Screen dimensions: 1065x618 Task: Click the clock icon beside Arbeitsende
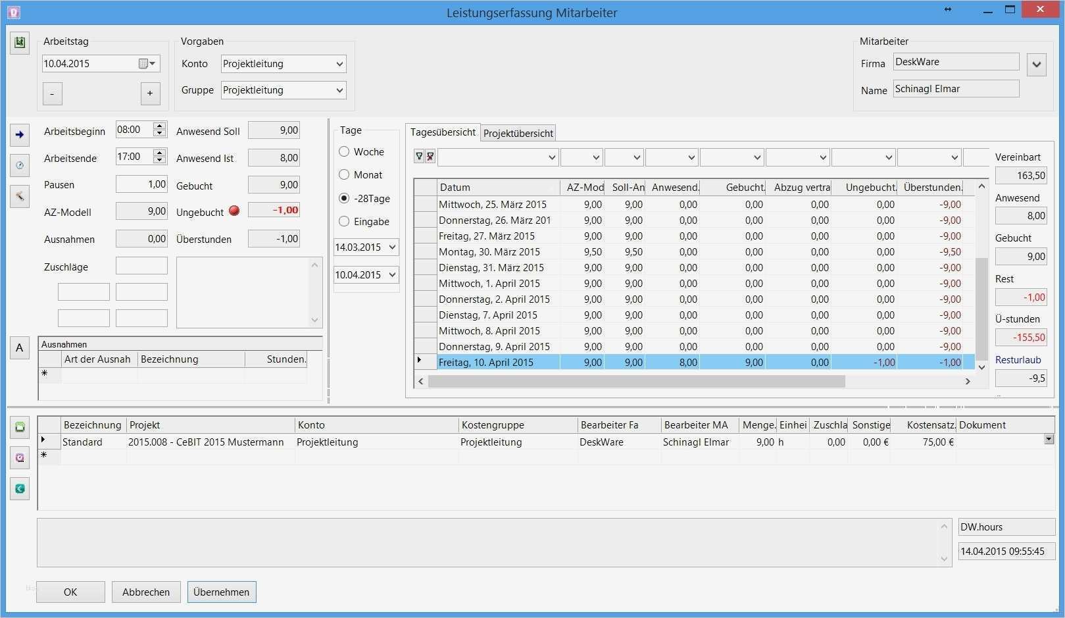coord(20,165)
